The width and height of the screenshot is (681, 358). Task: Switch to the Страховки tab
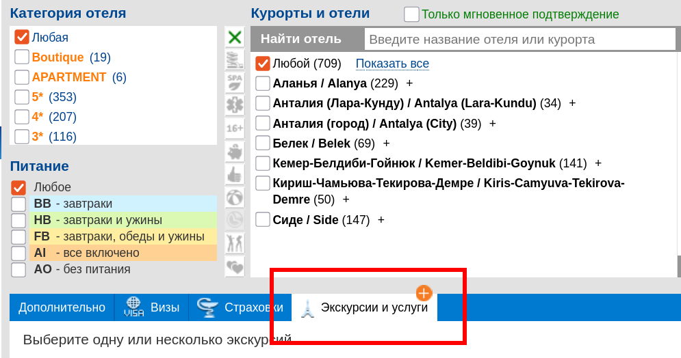[x=240, y=307]
